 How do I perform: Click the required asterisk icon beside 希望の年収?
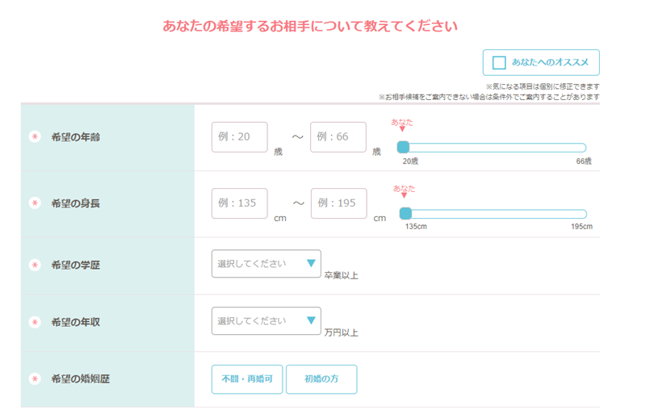[x=35, y=323]
